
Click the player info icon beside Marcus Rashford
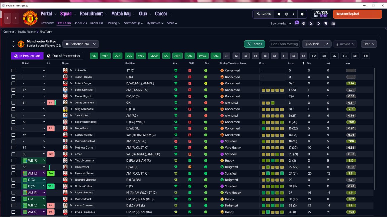[71, 141]
